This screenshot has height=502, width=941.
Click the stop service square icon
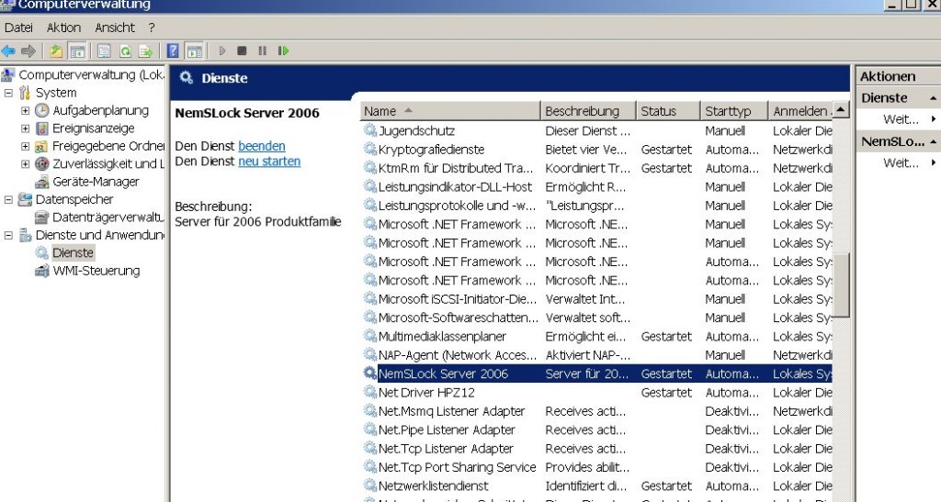coord(242,51)
